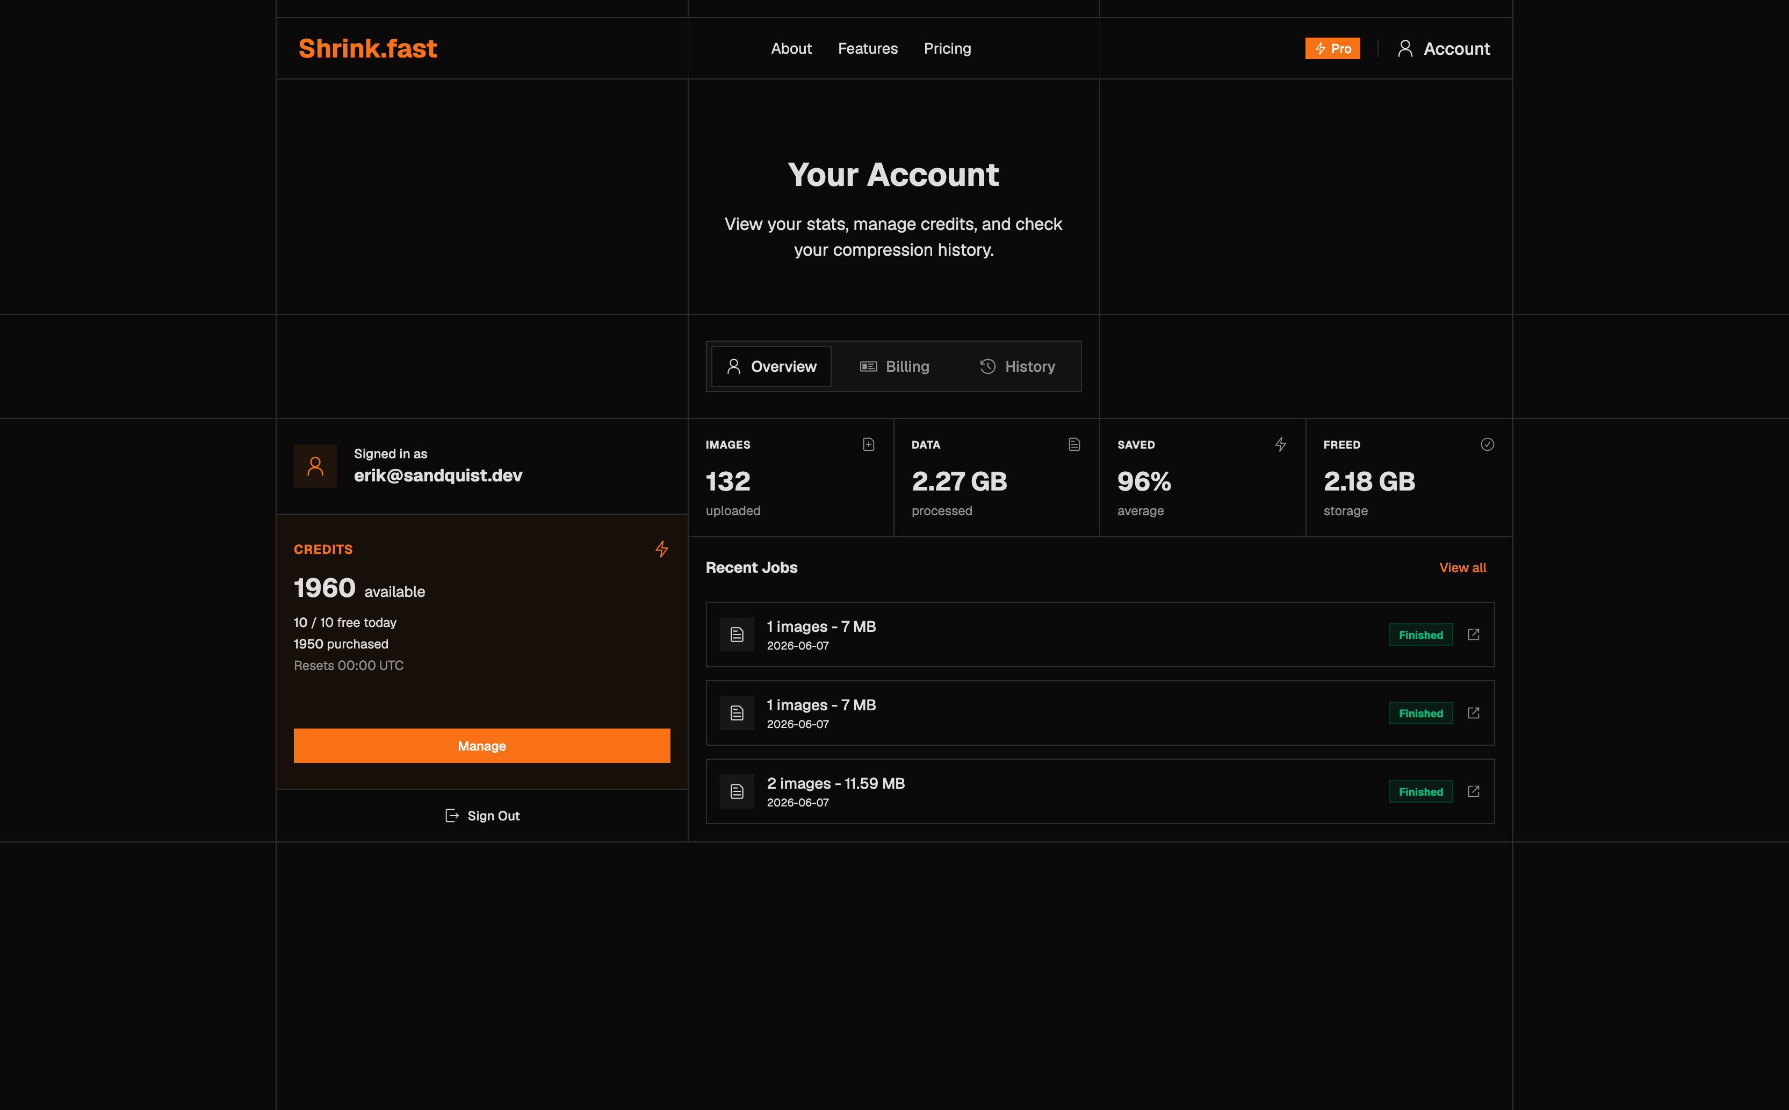The height and width of the screenshot is (1110, 1789).
Task: Open external link of first 7 MB job
Action: click(x=1473, y=635)
